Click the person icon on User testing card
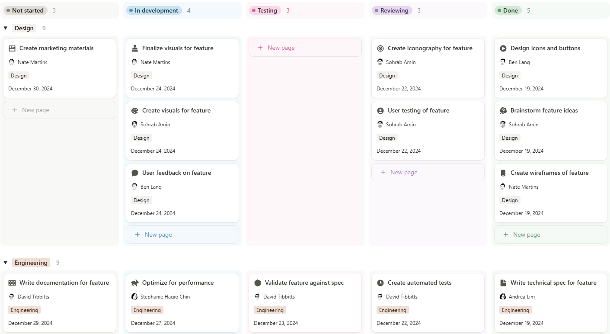Image resolution: width=610 pixels, height=334 pixels. (380, 111)
